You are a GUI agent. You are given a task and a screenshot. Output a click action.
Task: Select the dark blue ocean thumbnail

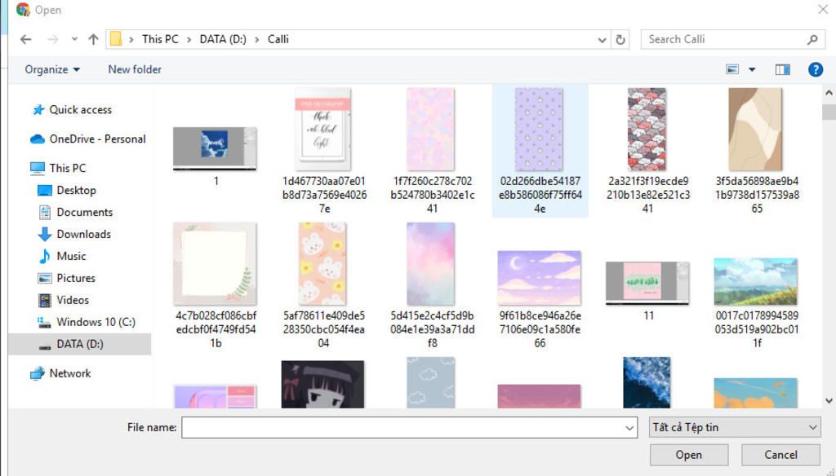tap(647, 383)
